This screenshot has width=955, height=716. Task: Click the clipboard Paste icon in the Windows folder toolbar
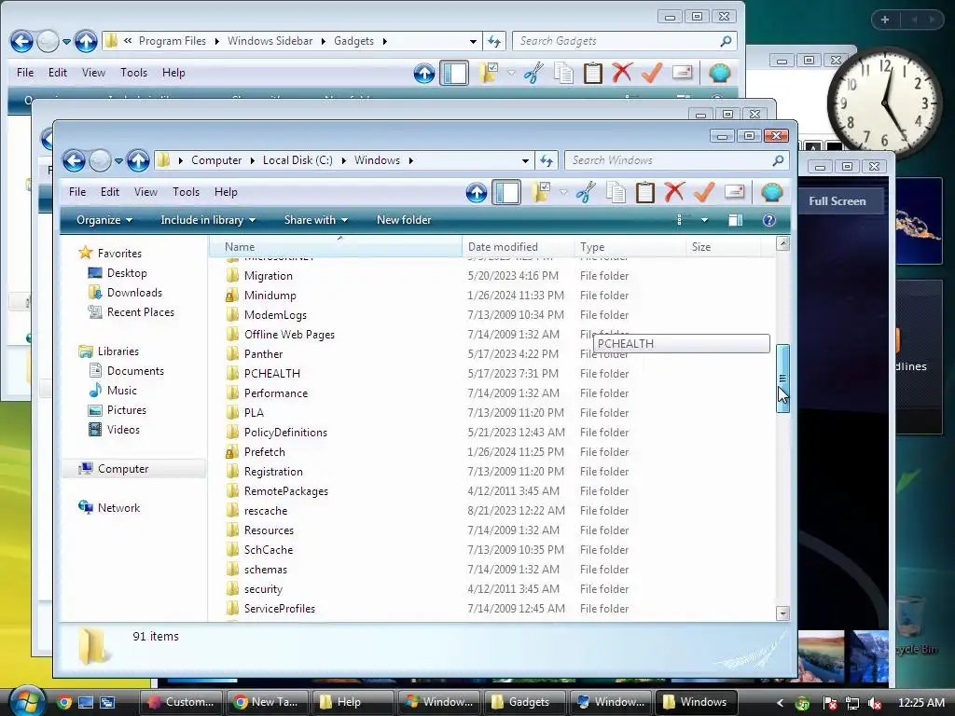pos(645,192)
